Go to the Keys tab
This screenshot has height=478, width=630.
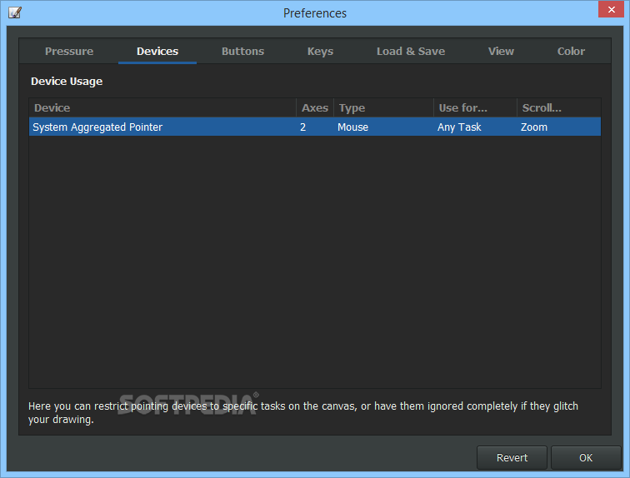coord(320,52)
